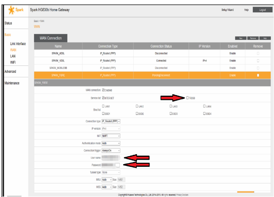
Task: Uncheck the INTERNET service checkbox
Action: 103,98
